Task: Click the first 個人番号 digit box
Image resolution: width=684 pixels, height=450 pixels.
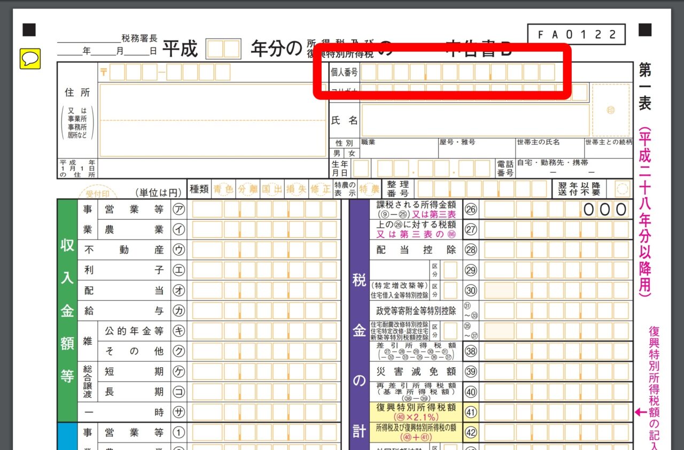Action: 369,72
